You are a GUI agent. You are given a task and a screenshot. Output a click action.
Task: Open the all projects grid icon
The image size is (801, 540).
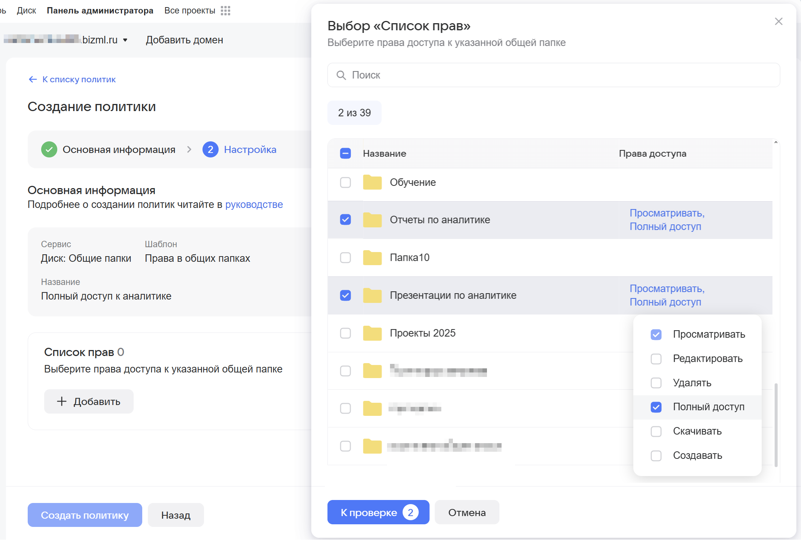point(225,10)
